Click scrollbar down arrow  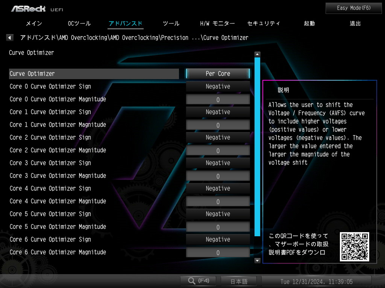(257, 261)
